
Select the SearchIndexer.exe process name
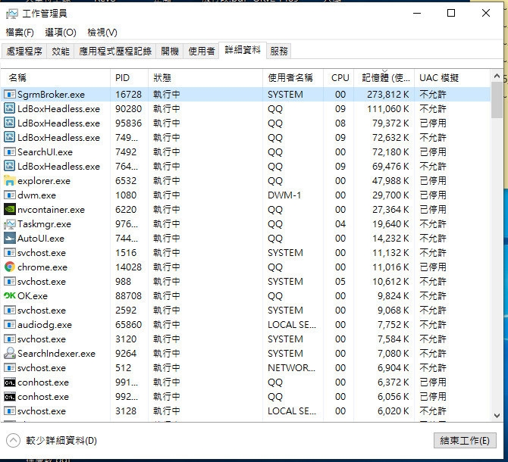pos(56,353)
